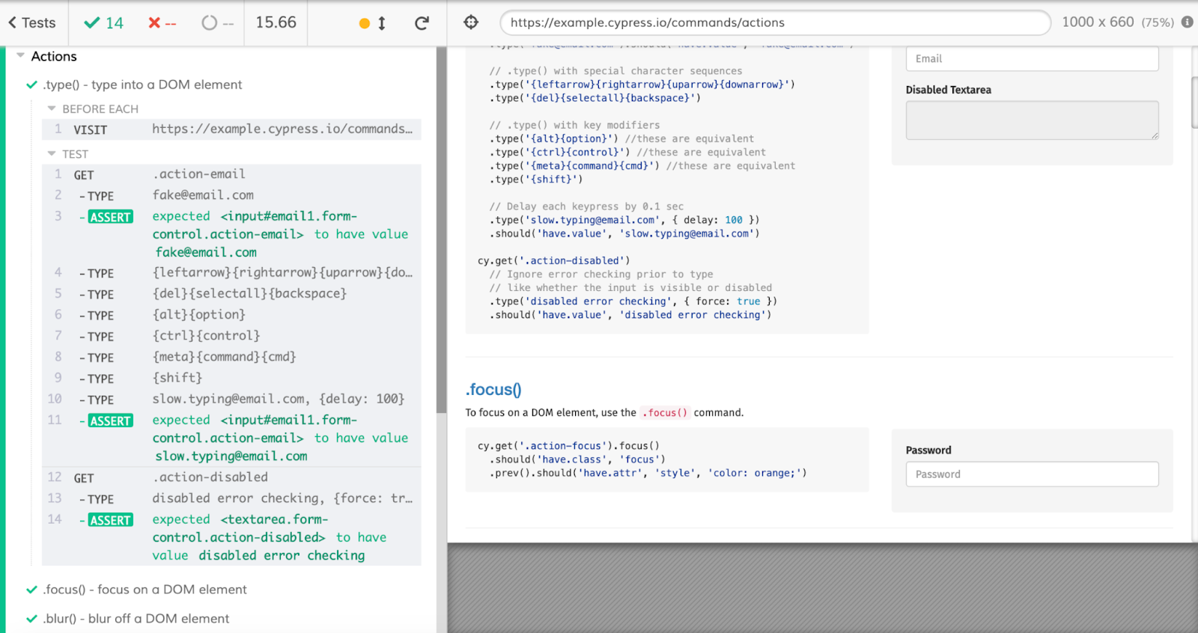Click the reload tests icon

click(x=422, y=23)
